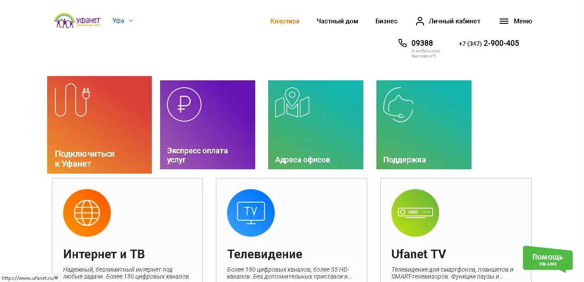This screenshot has height=282, width=584.
Task: Open the Поддержка tile
Action: [424, 125]
